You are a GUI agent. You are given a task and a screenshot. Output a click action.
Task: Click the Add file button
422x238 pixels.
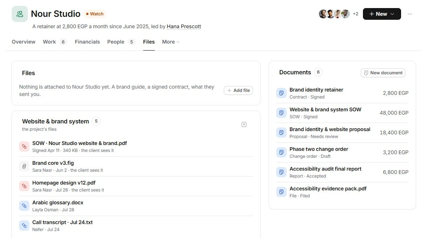pos(238,90)
